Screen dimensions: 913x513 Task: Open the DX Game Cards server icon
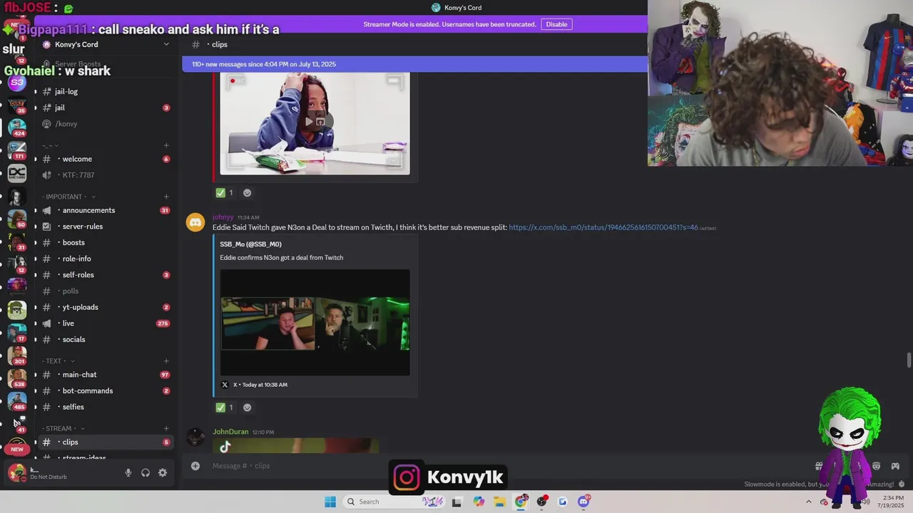[16, 173]
